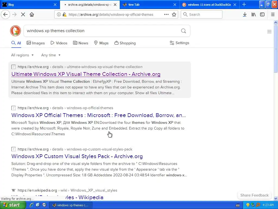Toggle the sidebar view icon
278x209 pixels.
point(262,15)
